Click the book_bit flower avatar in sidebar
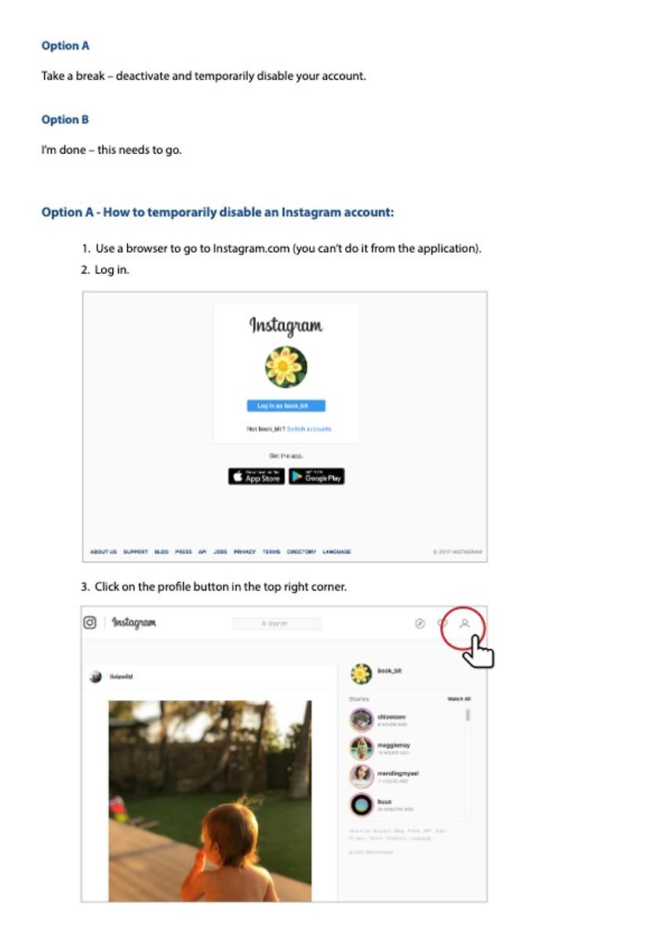The width and height of the screenshot is (666, 942). (x=361, y=674)
